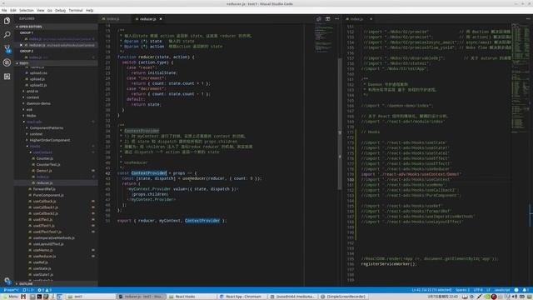533x300 pixels.
Task: Change the LF end of line sequence
Action: 489,290
